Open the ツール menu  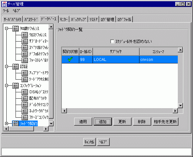tap(6, 11)
